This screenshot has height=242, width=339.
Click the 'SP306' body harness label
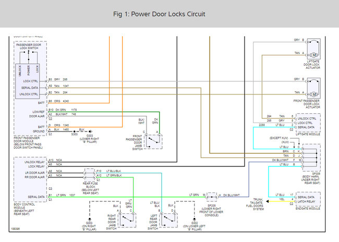click(311, 178)
